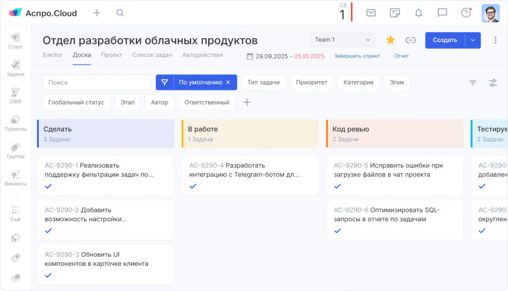
Task: Click the copy link icon
Action: coord(410,40)
